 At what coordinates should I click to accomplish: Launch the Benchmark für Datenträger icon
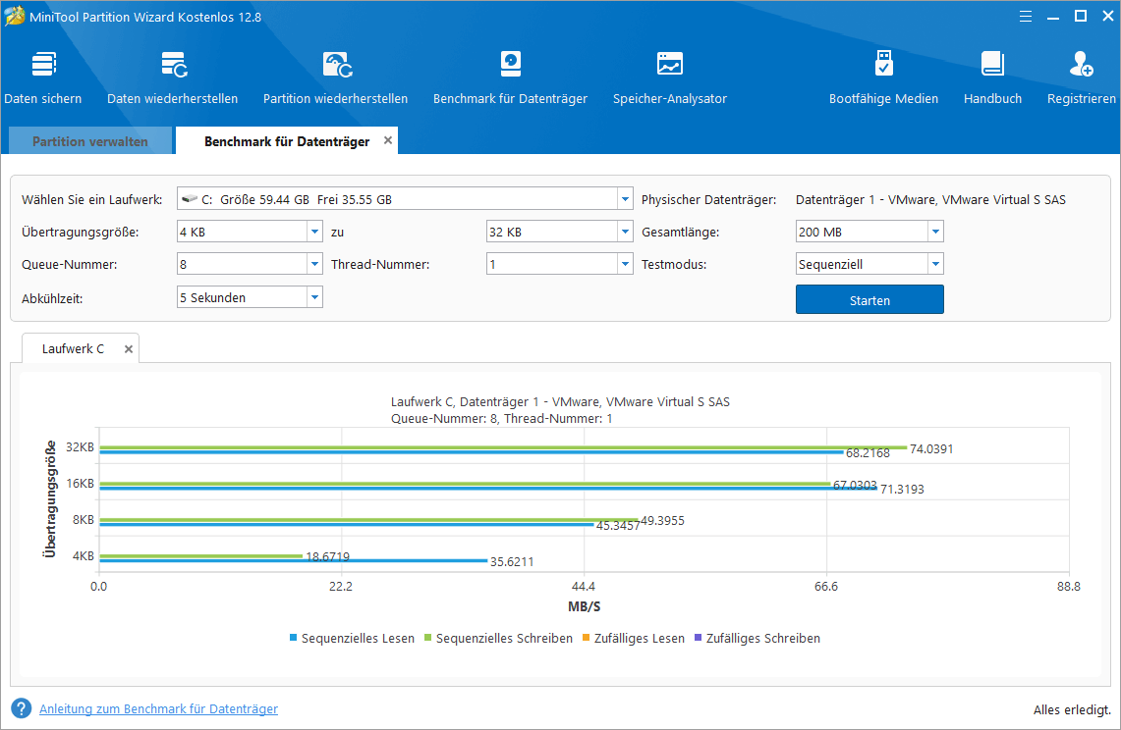click(510, 77)
